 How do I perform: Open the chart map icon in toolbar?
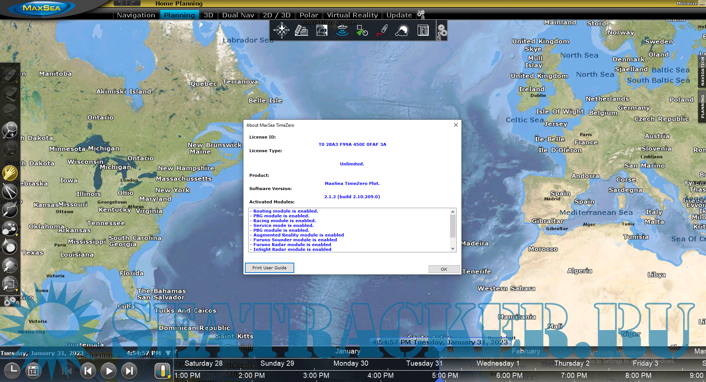322,31
